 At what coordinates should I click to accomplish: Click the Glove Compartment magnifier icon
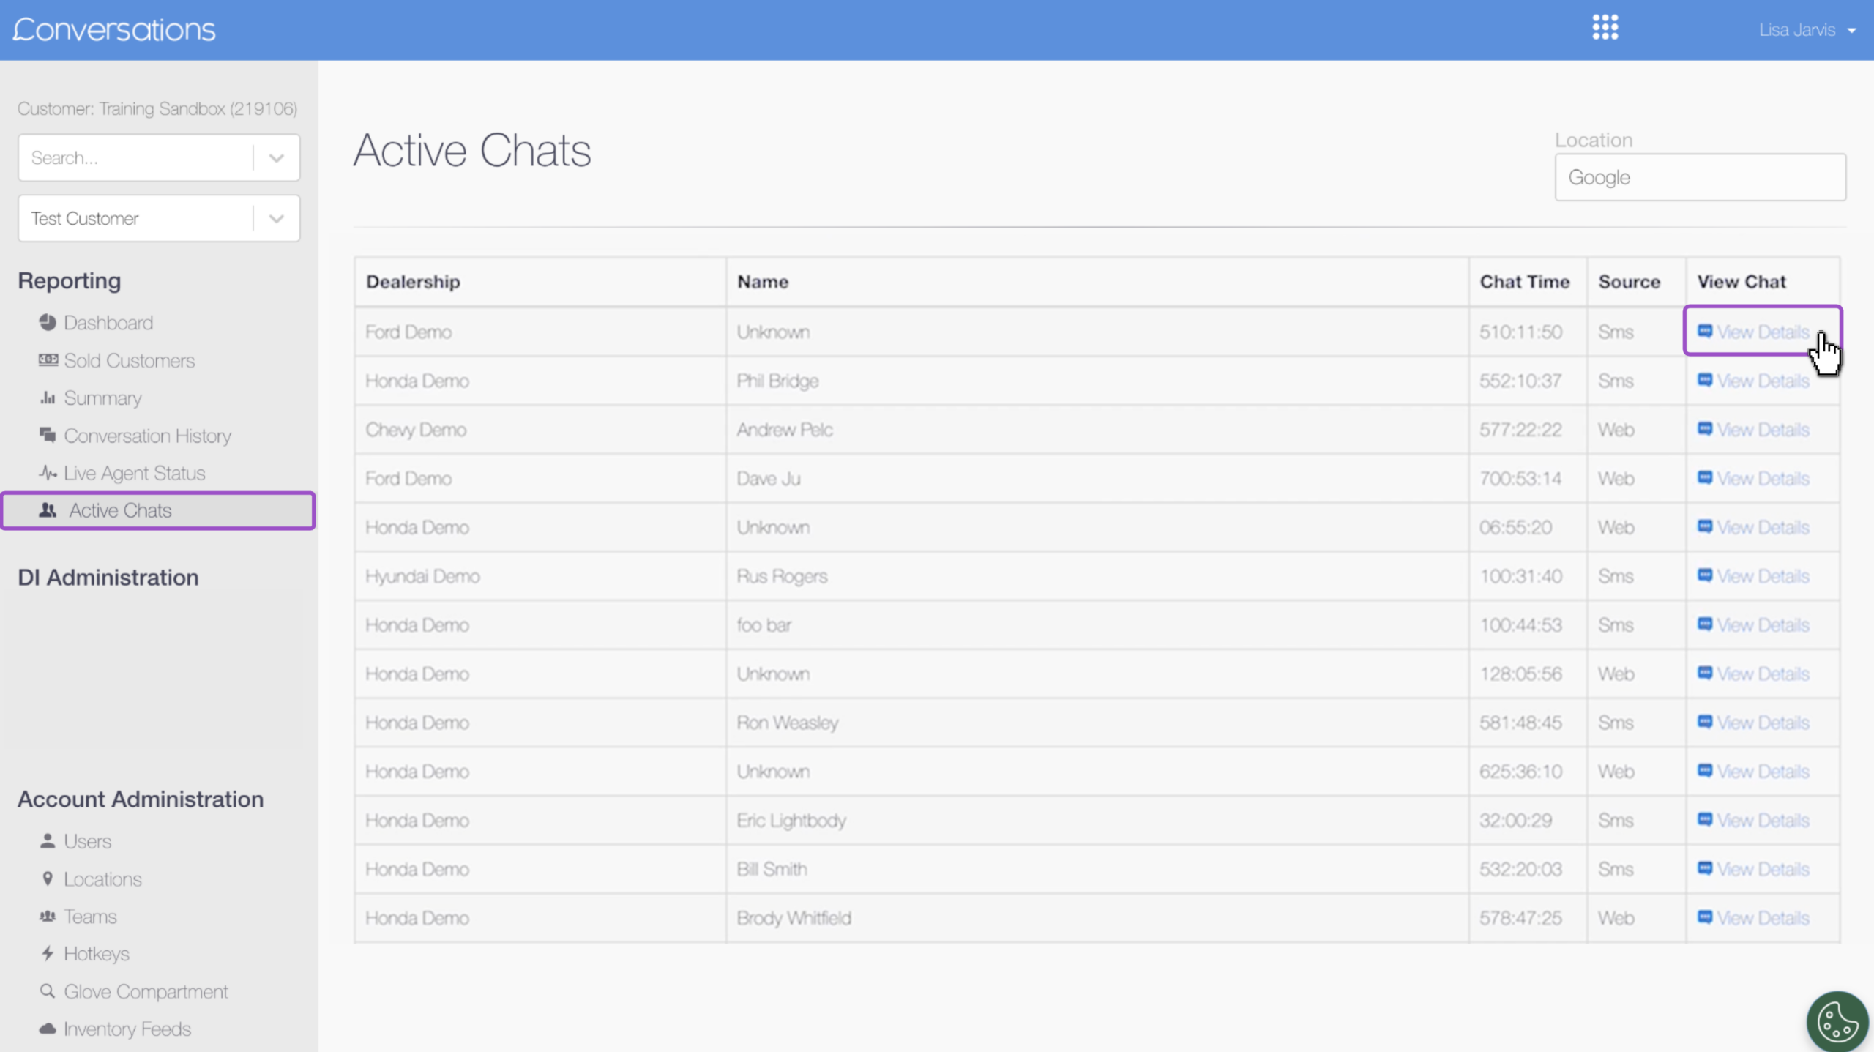(x=48, y=991)
